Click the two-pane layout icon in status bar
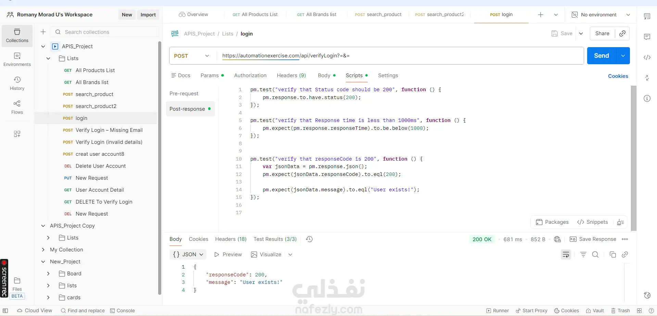This screenshot has width=657, height=316. point(639,311)
